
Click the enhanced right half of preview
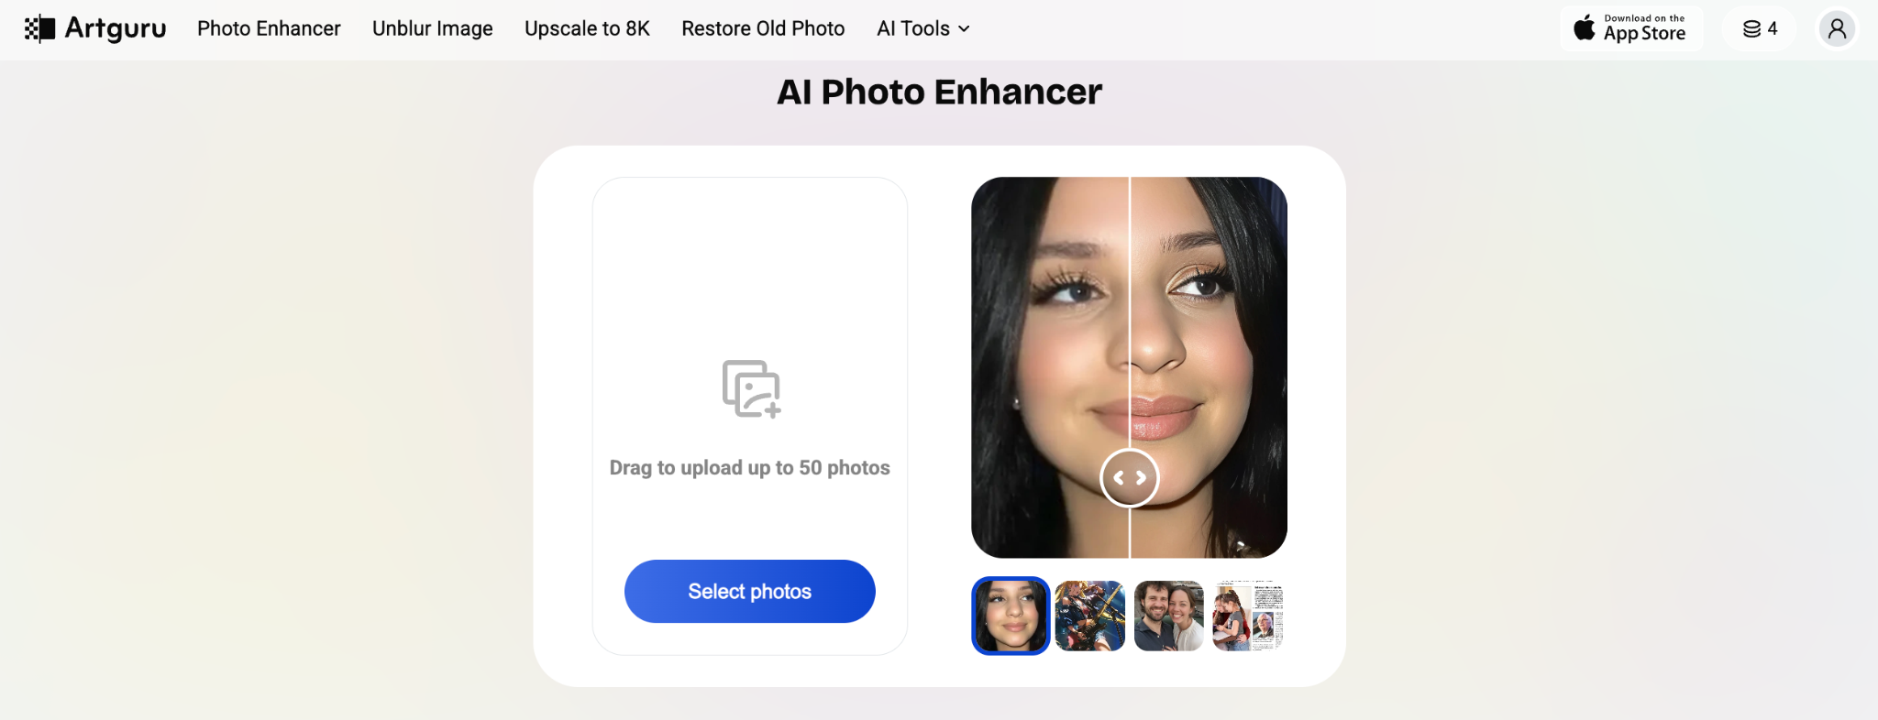(x=1210, y=366)
